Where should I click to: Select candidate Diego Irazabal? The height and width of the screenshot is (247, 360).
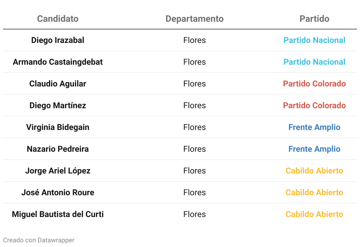pyautogui.click(x=58, y=40)
